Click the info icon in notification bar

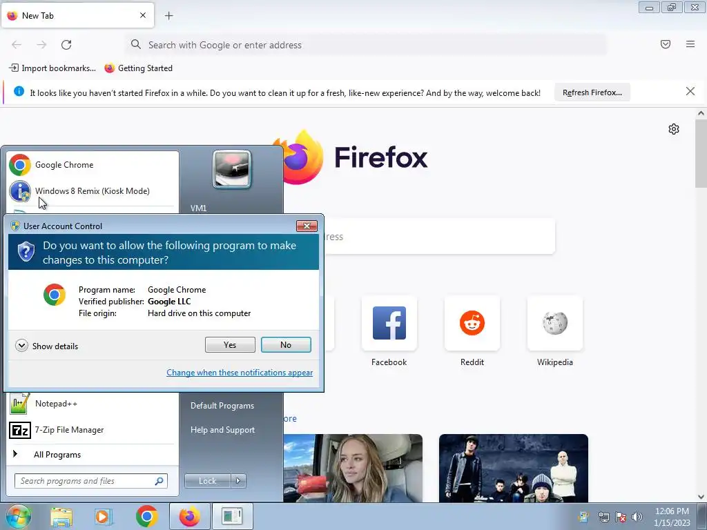click(x=19, y=92)
